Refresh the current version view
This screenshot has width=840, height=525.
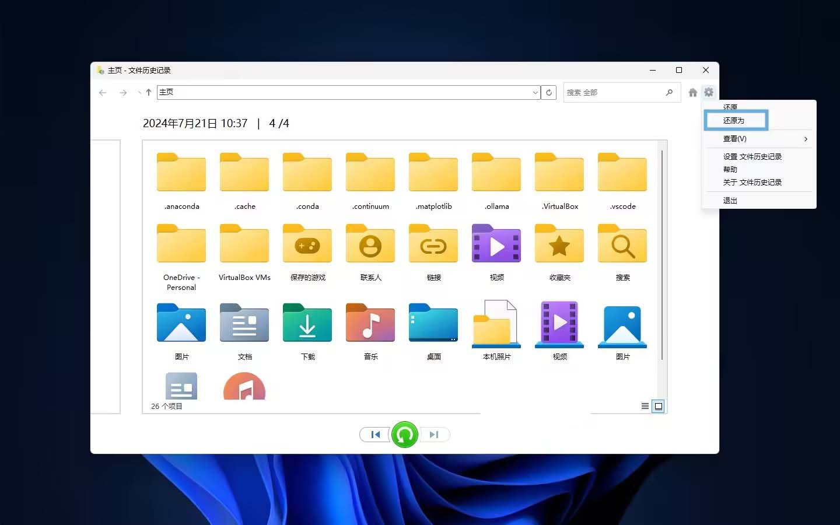pyautogui.click(x=549, y=92)
